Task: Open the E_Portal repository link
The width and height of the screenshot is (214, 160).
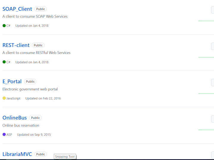Action: point(12,81)
